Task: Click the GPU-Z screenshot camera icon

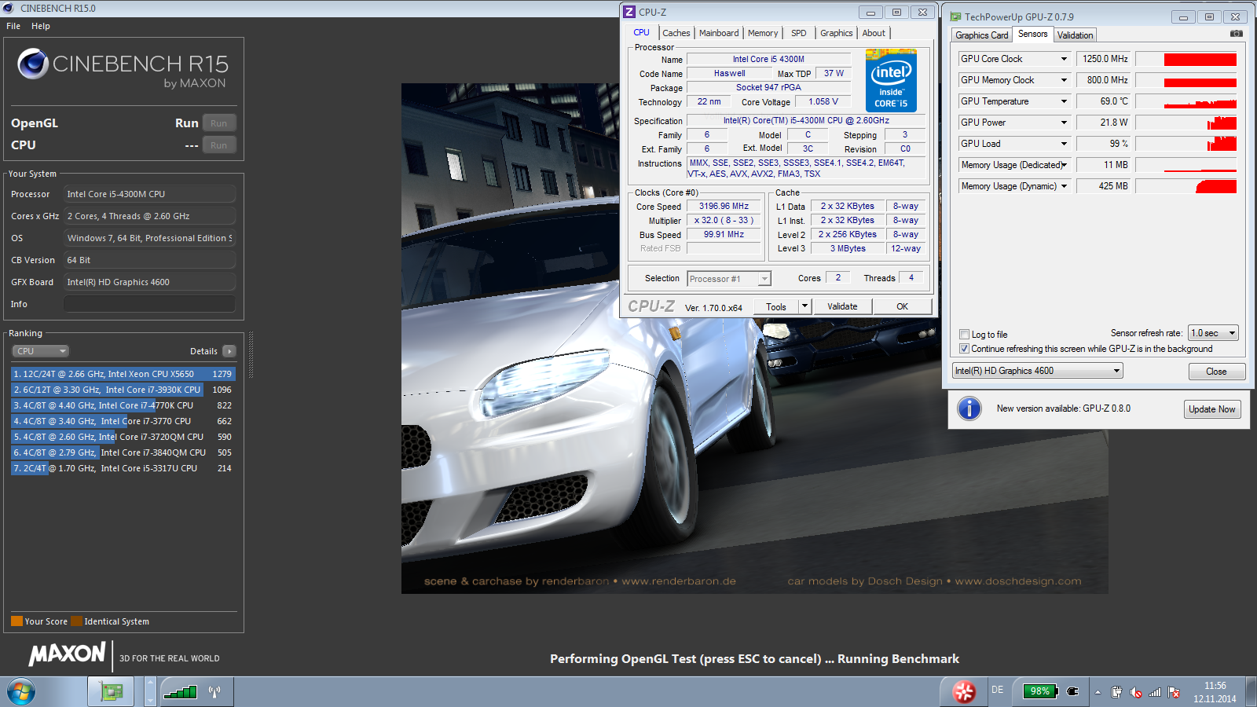Action: tap(1236, 34)
